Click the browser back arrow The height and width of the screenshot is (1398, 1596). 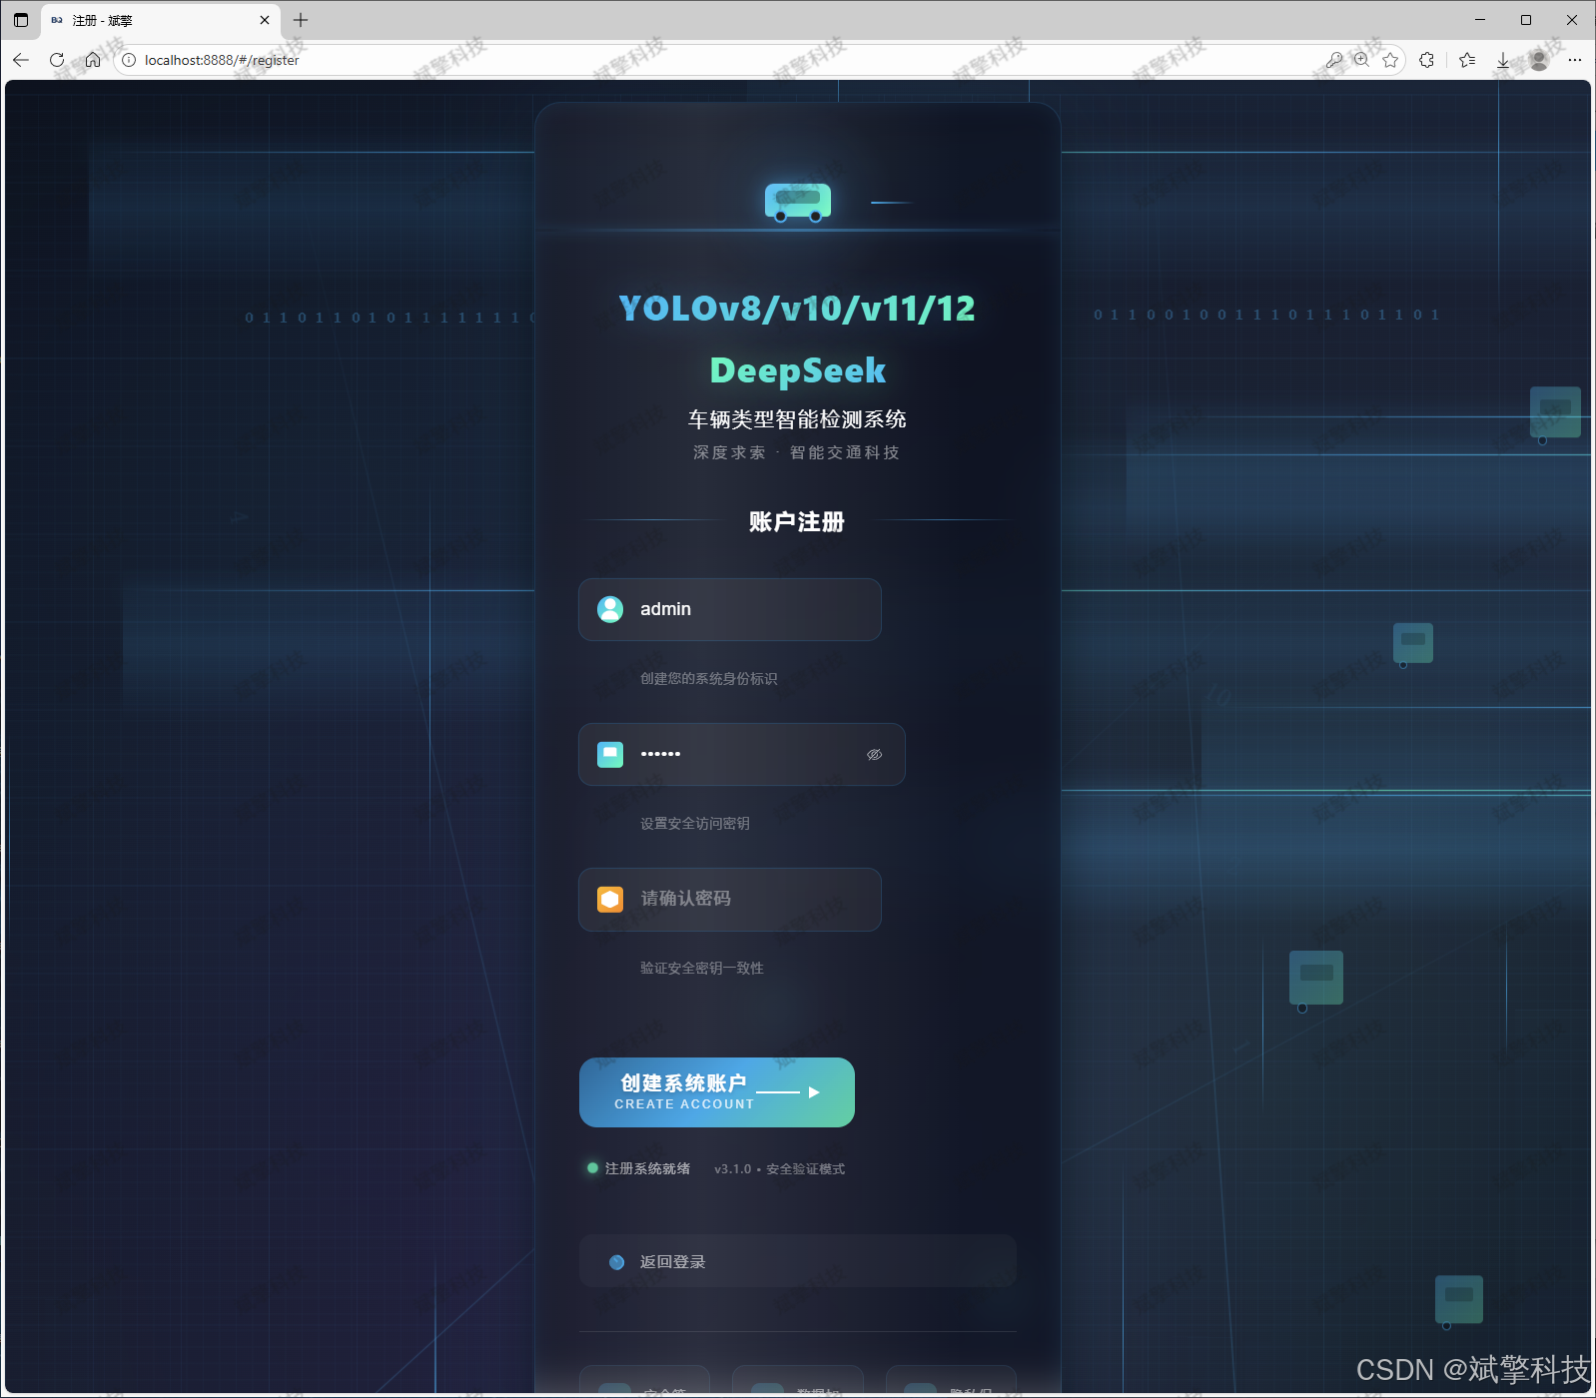(x=21, y=60)
